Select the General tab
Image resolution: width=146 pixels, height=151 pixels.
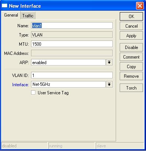point(11,15)
